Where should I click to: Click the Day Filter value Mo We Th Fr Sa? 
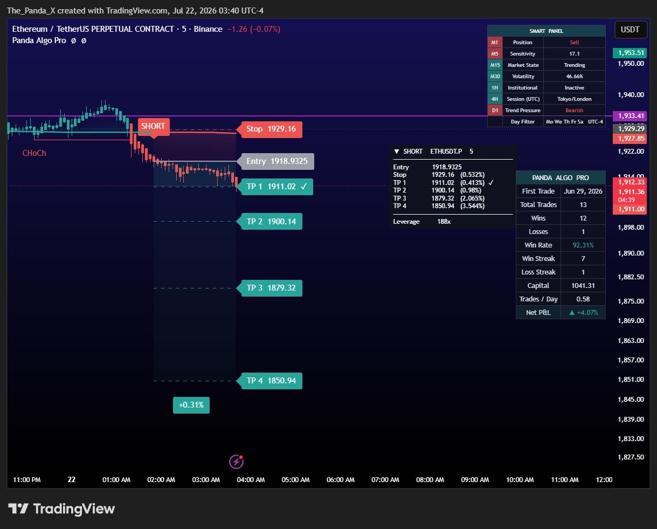pyautogui.click(x=564, y=121)
